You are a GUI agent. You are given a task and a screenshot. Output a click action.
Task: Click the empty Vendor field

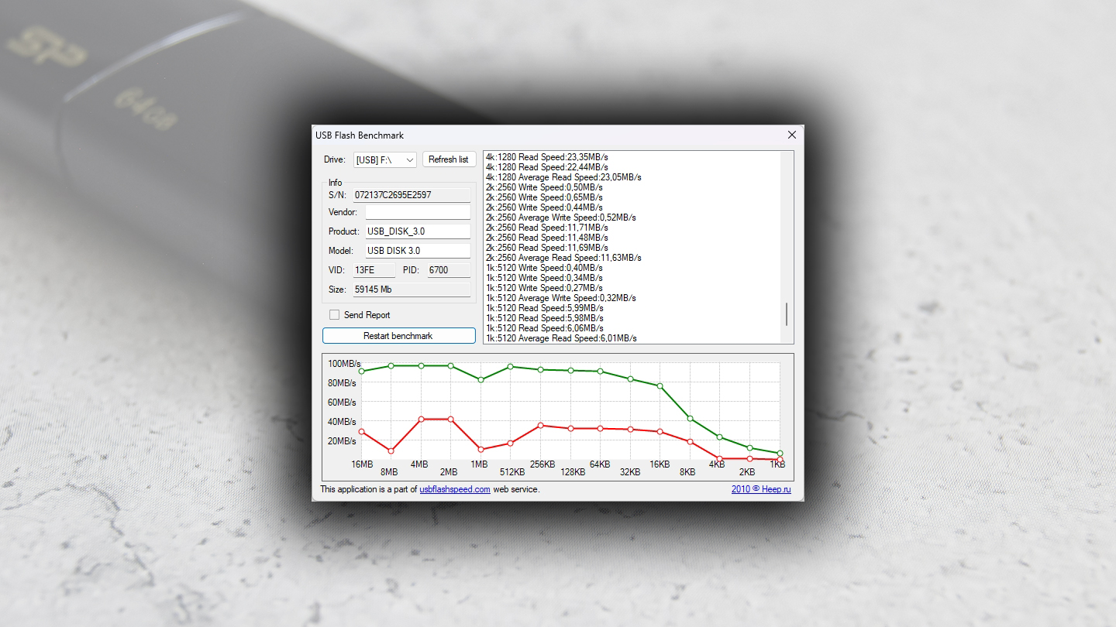click(418, 212)
